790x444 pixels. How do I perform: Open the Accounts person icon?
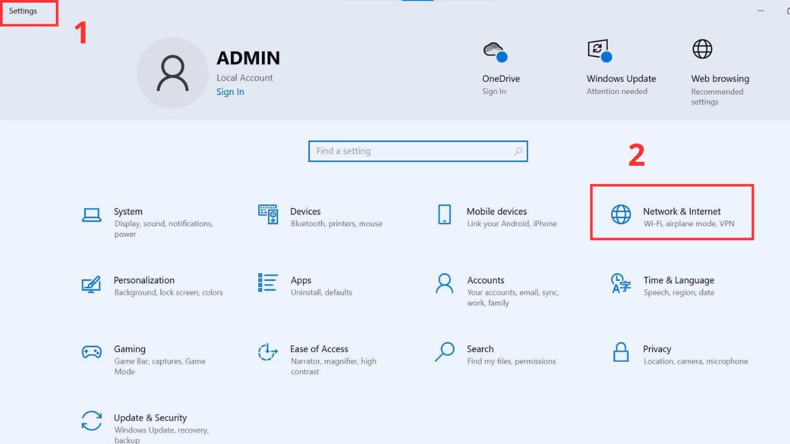point(445,284)
